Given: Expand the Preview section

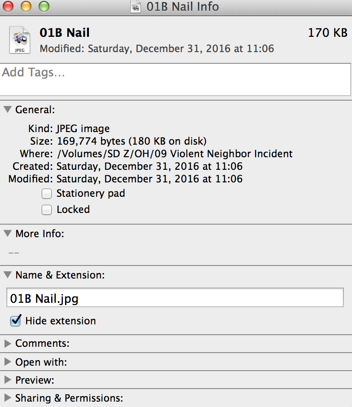Looking at the screenshot, I should [8, 380].
